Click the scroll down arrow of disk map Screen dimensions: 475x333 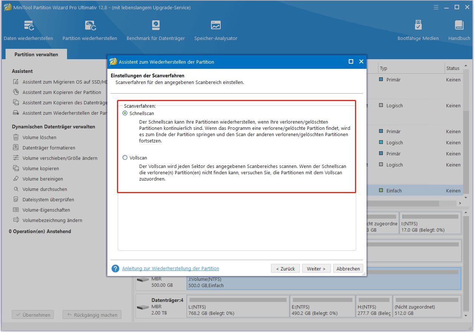pos(466,316)
